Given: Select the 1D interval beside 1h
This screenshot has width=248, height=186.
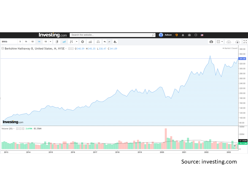Looking at the screenshot, I should (33, 42).
